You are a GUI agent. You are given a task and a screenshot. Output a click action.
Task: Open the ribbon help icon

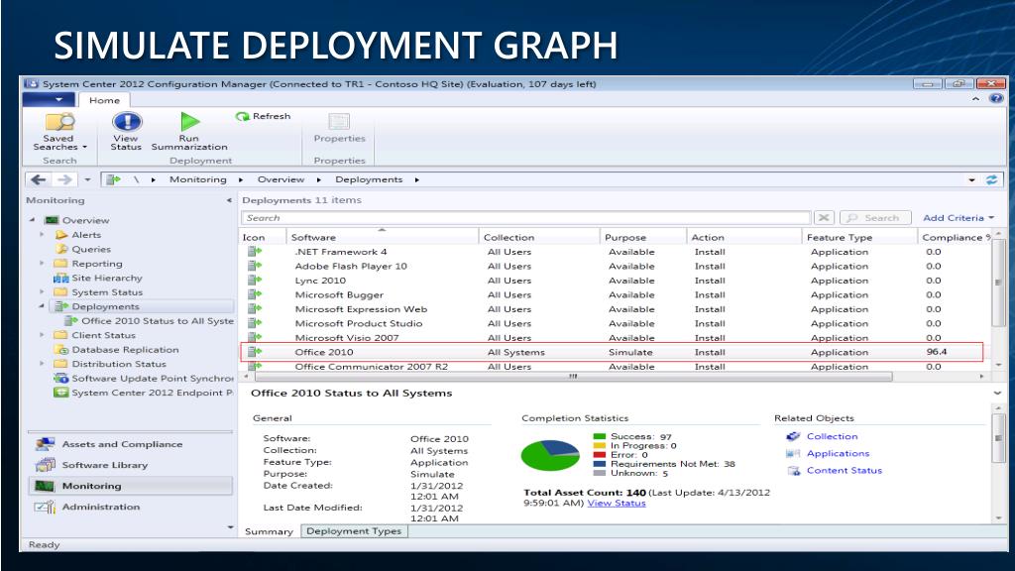pyautogui.click(x=996, y=99)
